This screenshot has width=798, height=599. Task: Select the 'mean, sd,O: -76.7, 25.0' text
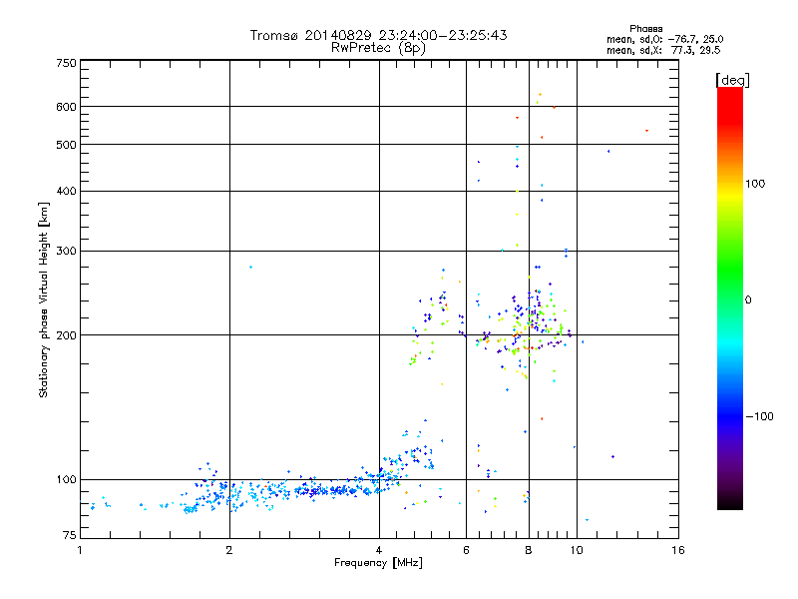tap(664, 39)
